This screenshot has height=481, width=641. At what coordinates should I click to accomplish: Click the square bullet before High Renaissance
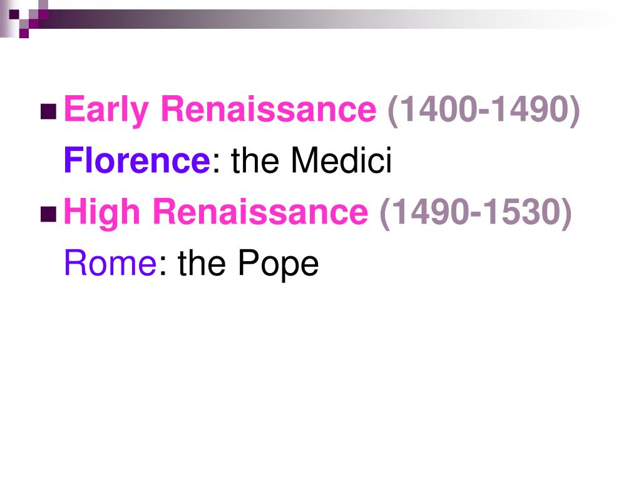[x=48, y=214]
